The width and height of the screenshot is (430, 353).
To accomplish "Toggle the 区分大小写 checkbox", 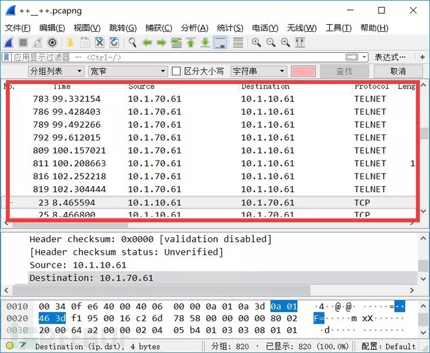I will tap(176, 71).
